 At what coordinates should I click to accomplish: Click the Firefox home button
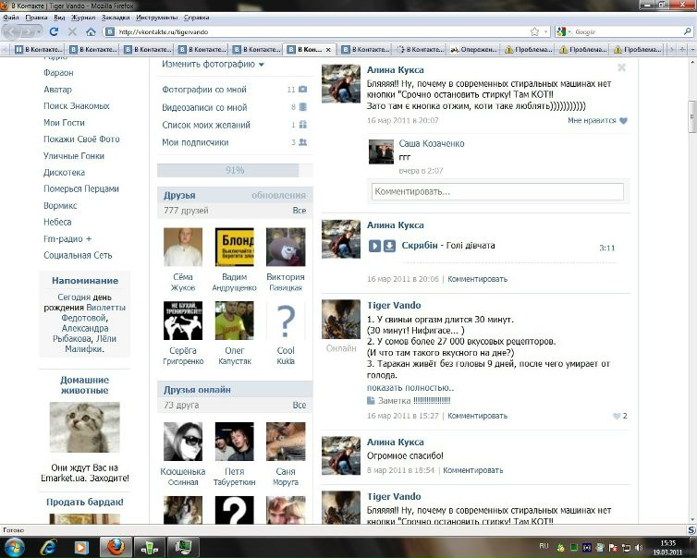click(91, 31)
